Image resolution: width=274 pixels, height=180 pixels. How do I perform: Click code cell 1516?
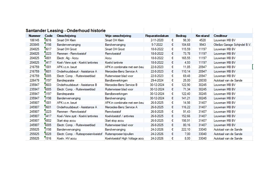pyautogui.click(x=48, y=139)
